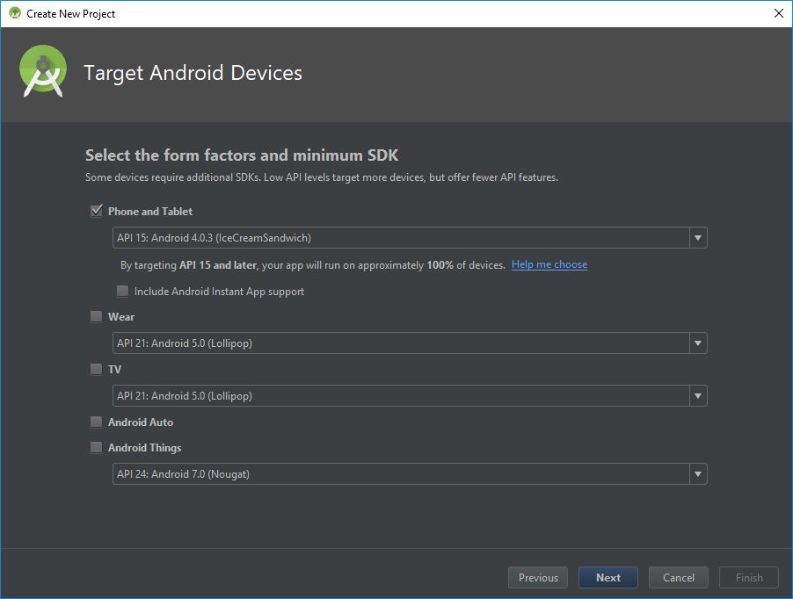Screen dimensions: 793x599
Task: Close the Create New Project dialog
Action: click(778, 13)
